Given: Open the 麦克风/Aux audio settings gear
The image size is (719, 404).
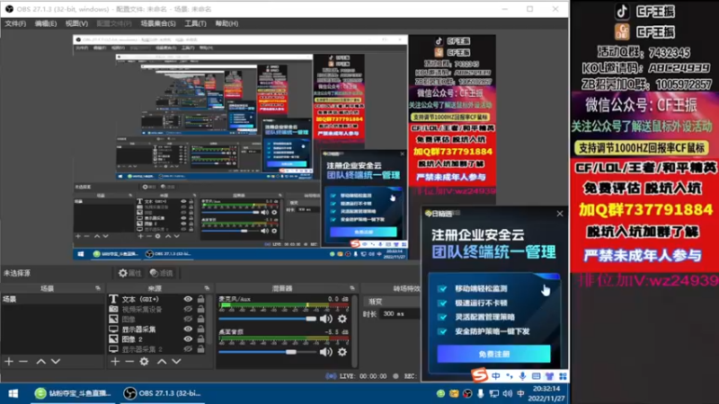Looking at the screenshot, I should (342, 319).
